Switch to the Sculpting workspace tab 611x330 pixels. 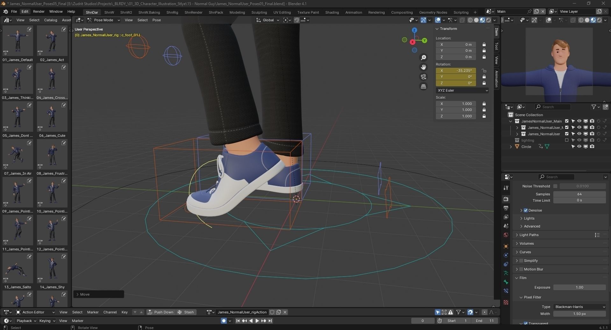tap(259, 12)
